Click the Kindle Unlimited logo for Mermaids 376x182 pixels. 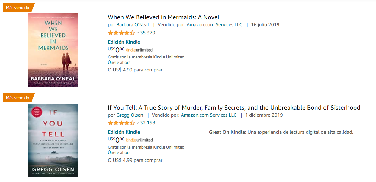point(139,50)
